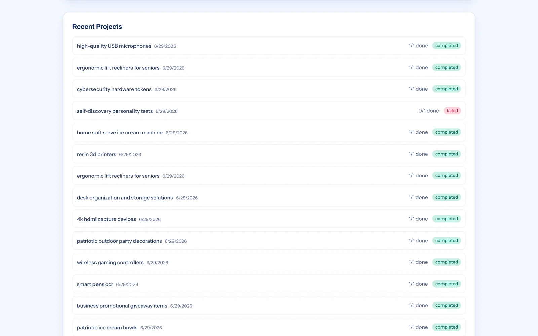
Task: Click 1/1 done text for 4k hdmi capture devices
Action: 418,219
